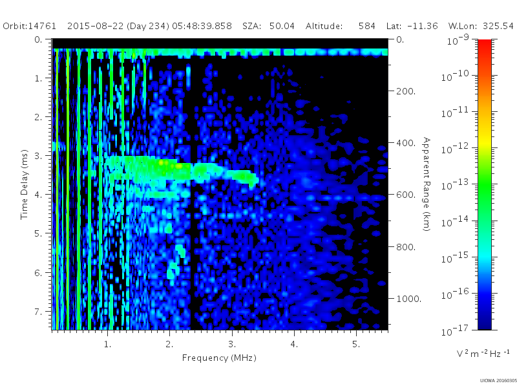Click the 10^-9 colorbar label

tap(458, 39)
